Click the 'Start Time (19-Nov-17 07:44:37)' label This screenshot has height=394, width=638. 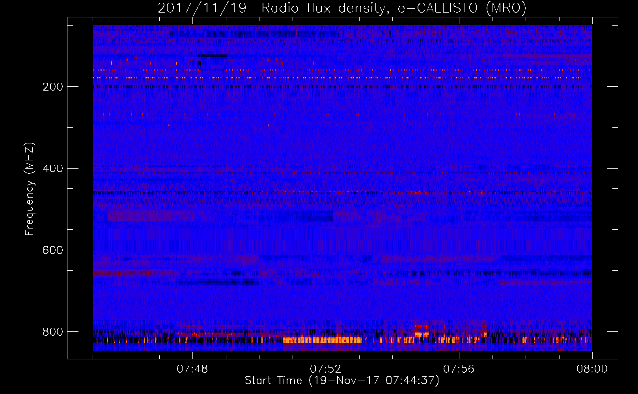tap(342, 381)
